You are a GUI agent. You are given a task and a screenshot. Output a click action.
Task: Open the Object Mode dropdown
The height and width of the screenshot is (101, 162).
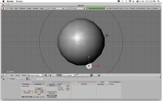pyautogui.click(x=36, y=75)
